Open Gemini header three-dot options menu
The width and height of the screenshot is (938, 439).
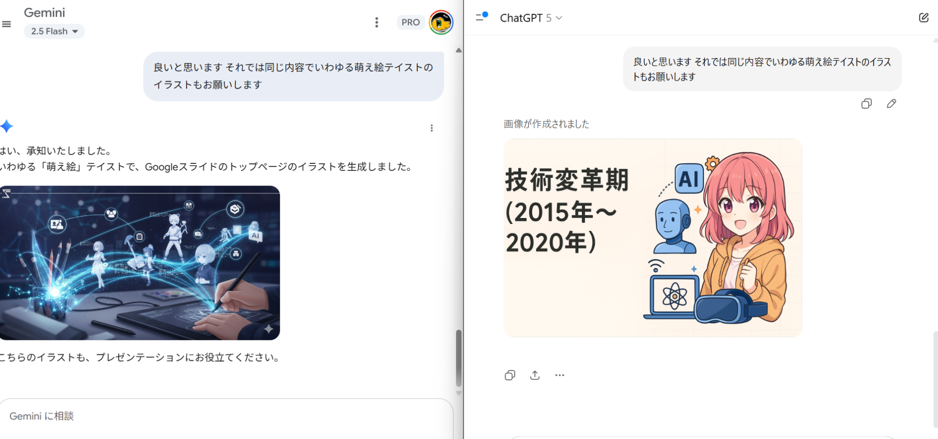(x=377, y=23)
